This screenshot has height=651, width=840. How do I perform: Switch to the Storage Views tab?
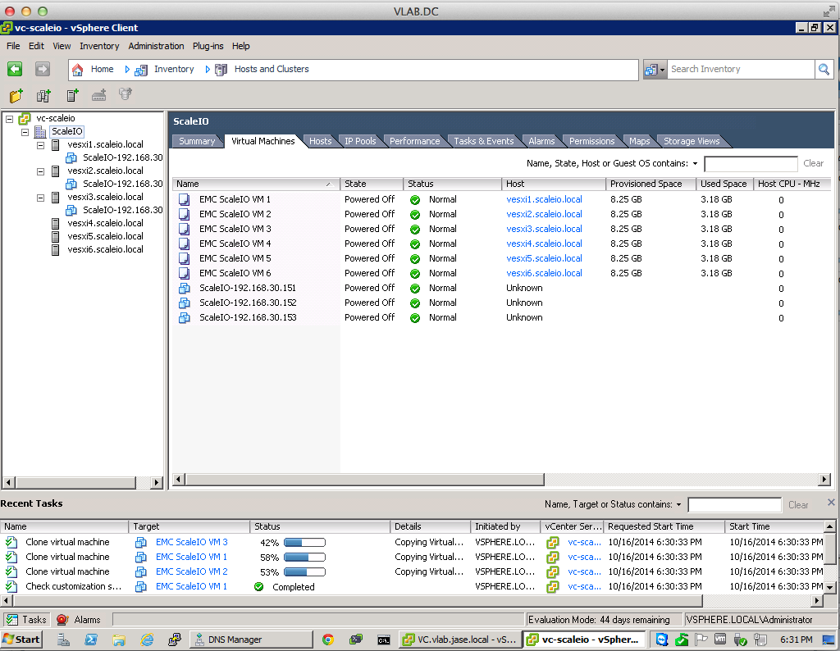(691, 141)
